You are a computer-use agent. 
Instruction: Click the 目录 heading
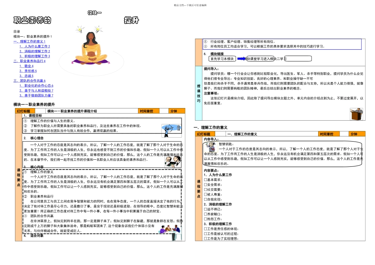tap(17, 32)
